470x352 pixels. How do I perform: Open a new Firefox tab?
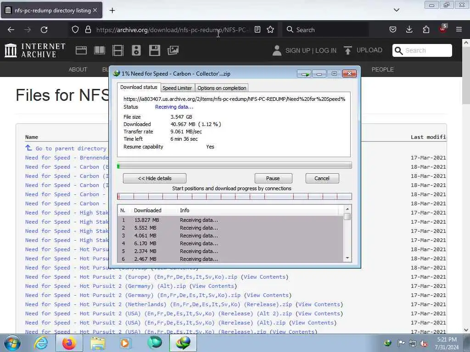(112, 11)
